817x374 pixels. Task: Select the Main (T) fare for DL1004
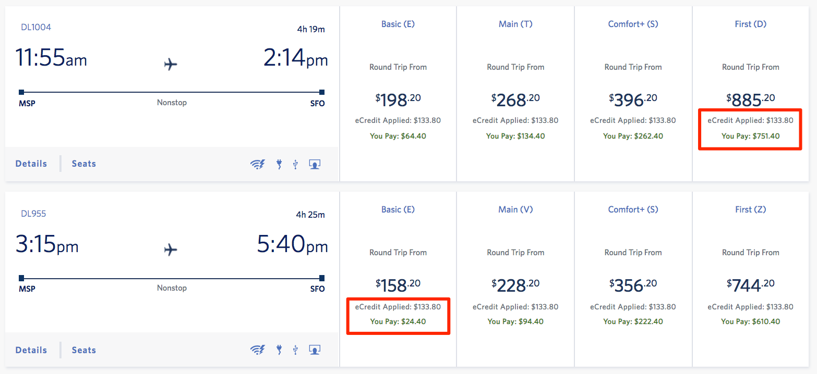(515, 93)
